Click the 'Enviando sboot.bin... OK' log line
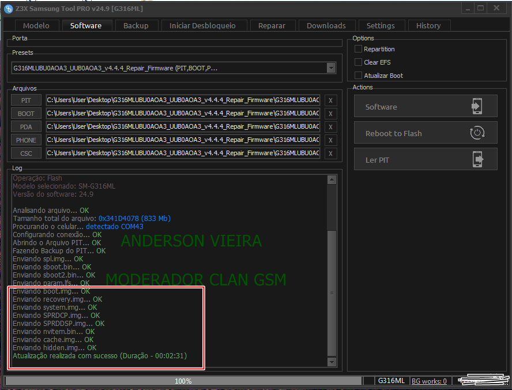The width and height of the screenshot is (512, 390). [x=52, y=267]
